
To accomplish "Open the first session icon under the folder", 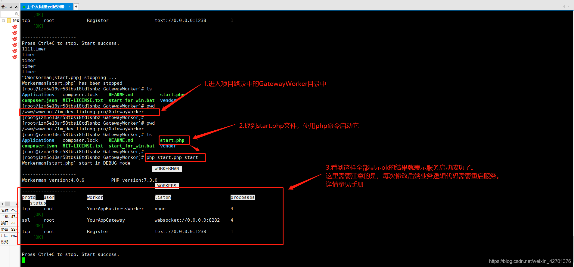I will pos(15,27).
